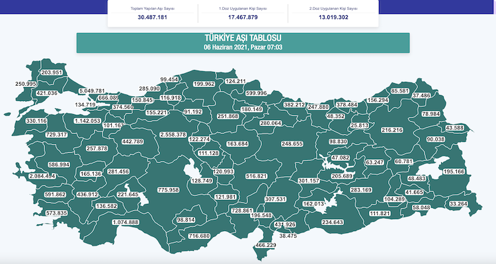Screen dimensions: 496x264
Task: Click the eastern province labeled 195.166
Action: point(454,172)
